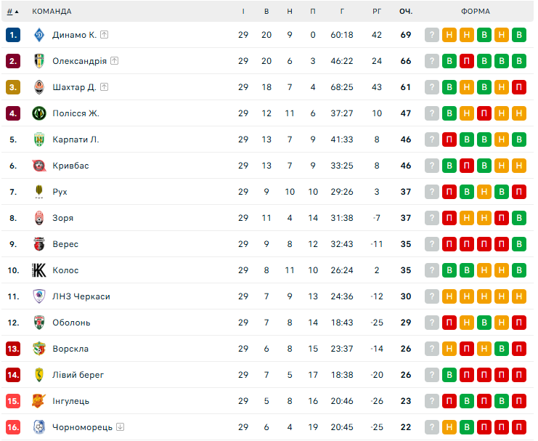Click the Кривбас club logo
Viewport: 538px width, 441px height.
(39, 166)
